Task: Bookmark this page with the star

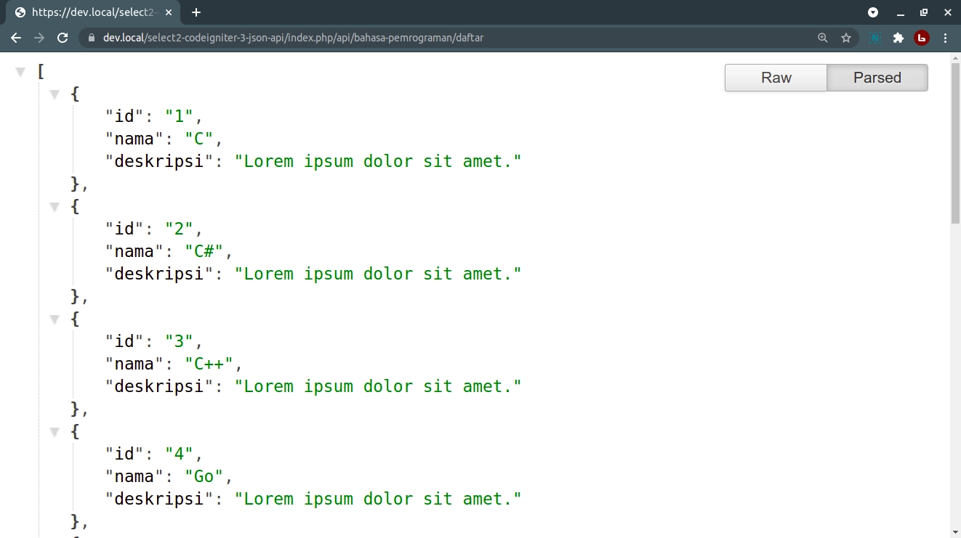Action: (x=846, y=38)
